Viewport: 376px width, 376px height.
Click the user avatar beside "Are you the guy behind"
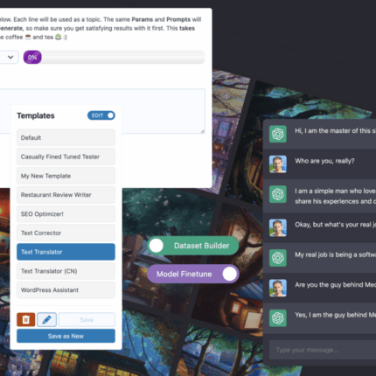(277, 288)
